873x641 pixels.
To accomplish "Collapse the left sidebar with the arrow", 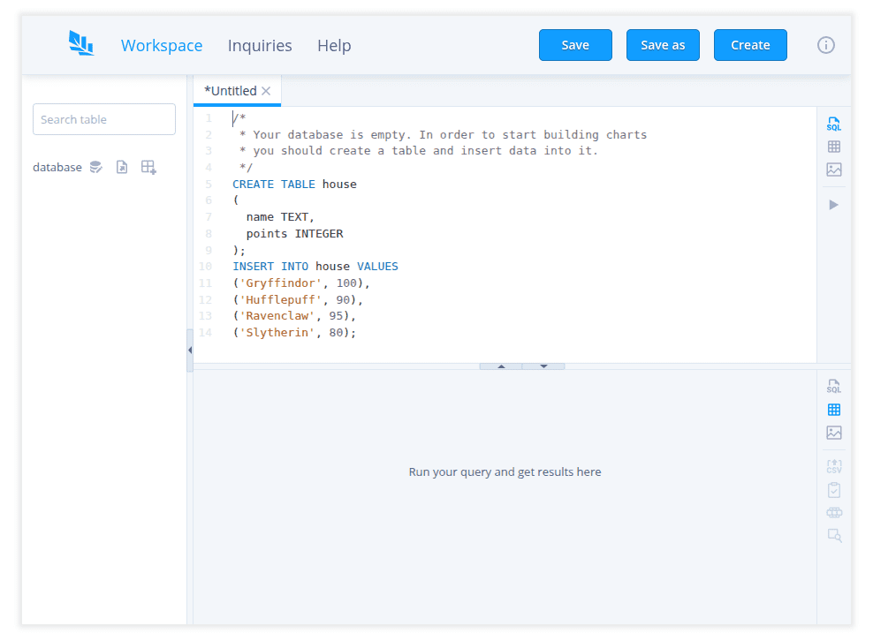I will [x=190, y=350].
